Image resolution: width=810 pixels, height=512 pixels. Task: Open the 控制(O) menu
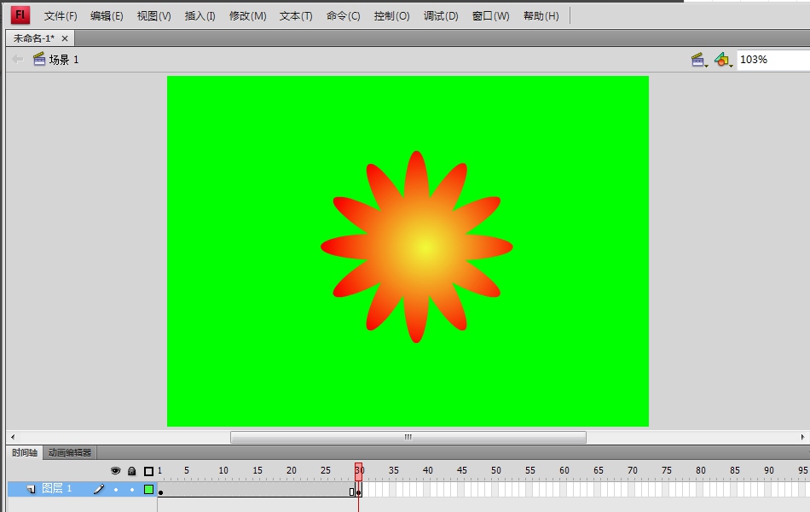[x=391, y=16]
